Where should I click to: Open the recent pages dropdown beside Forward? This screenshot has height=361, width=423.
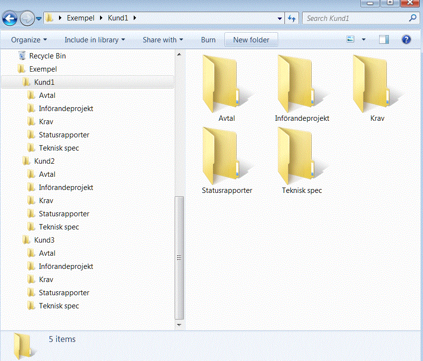click(39, 19)
